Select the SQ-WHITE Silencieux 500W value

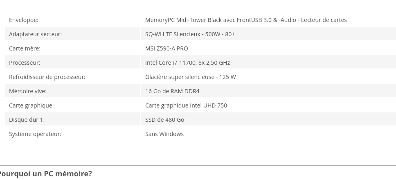coord(190,34)
